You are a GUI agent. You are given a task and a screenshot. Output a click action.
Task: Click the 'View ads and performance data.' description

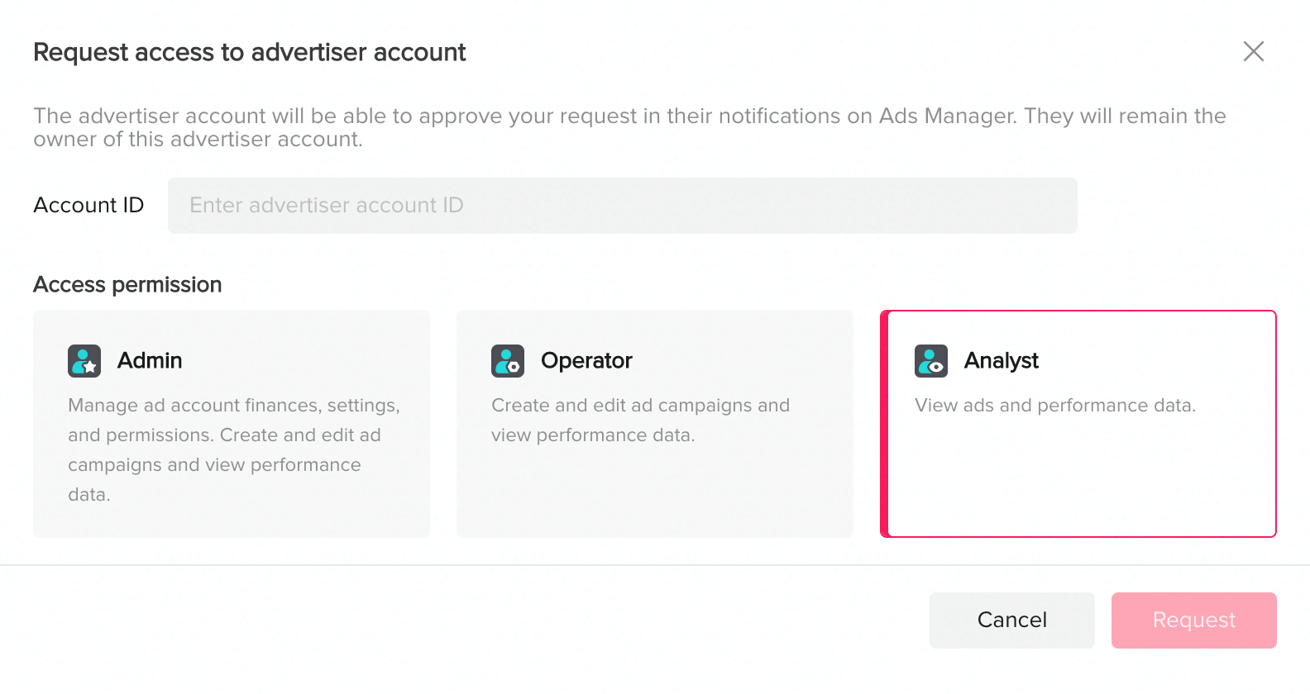pos(1055,406)
